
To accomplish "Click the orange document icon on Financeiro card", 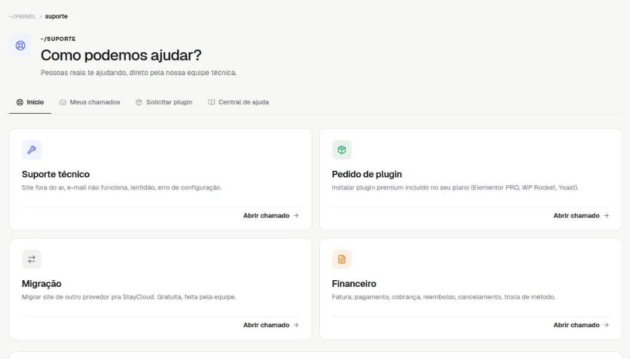I will 342,259.
